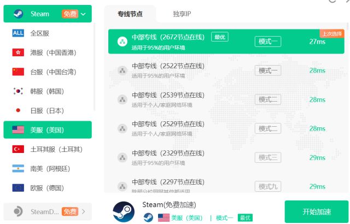Select 土耳其服（土耳其）region

tap(48, 149)
